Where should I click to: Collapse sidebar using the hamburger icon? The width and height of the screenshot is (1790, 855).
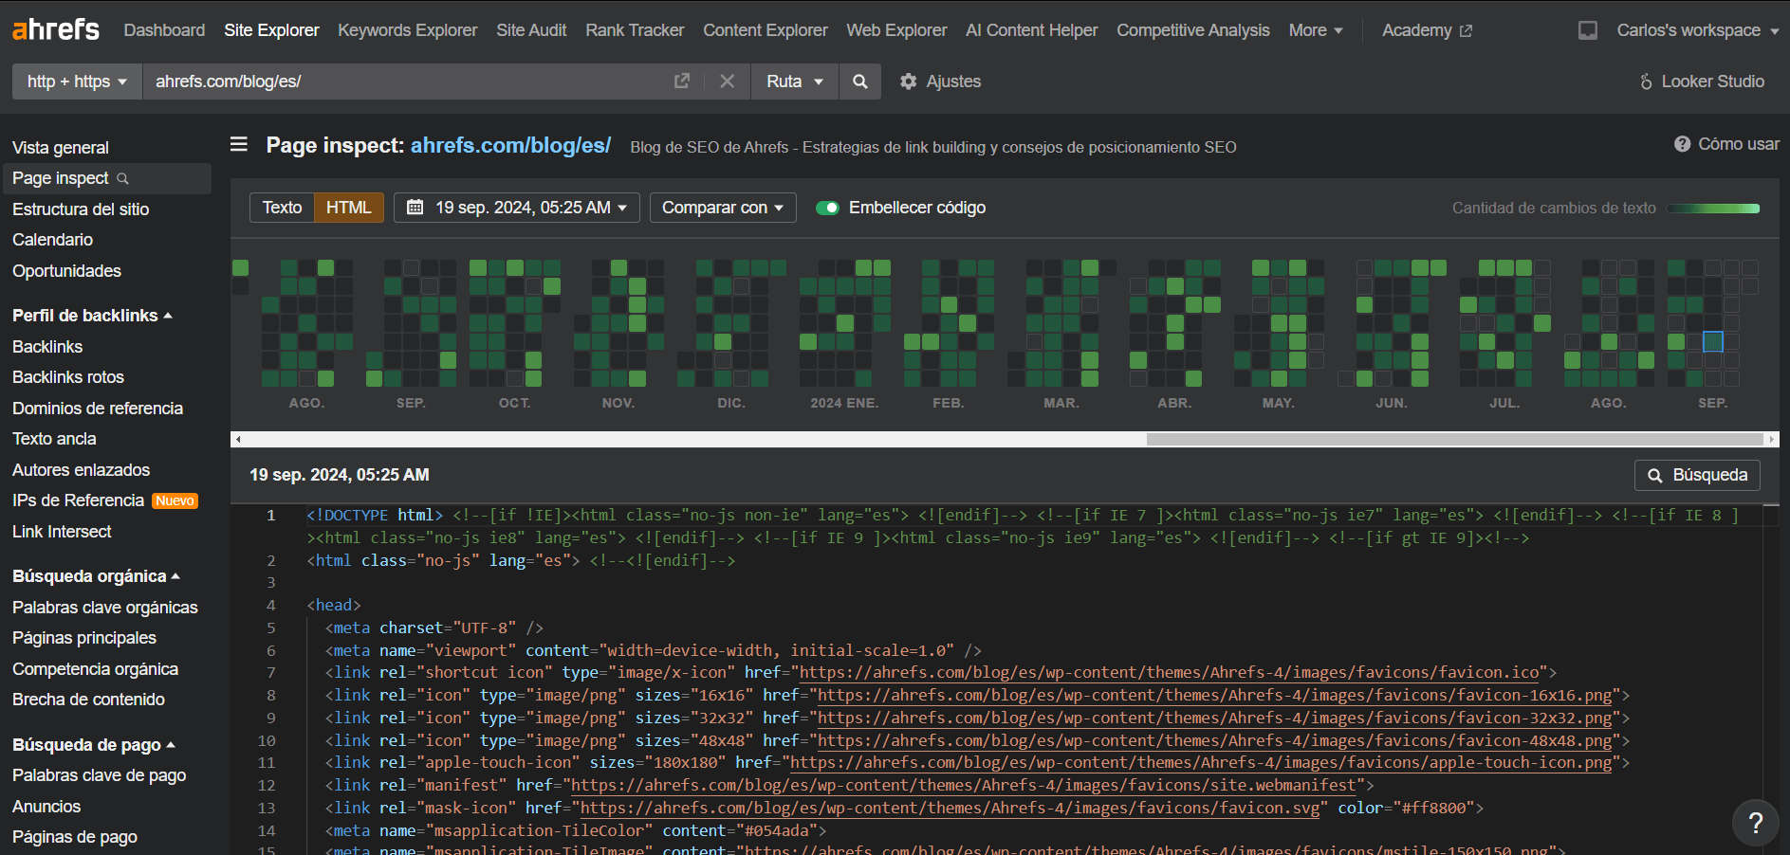[x=238, y=144]
